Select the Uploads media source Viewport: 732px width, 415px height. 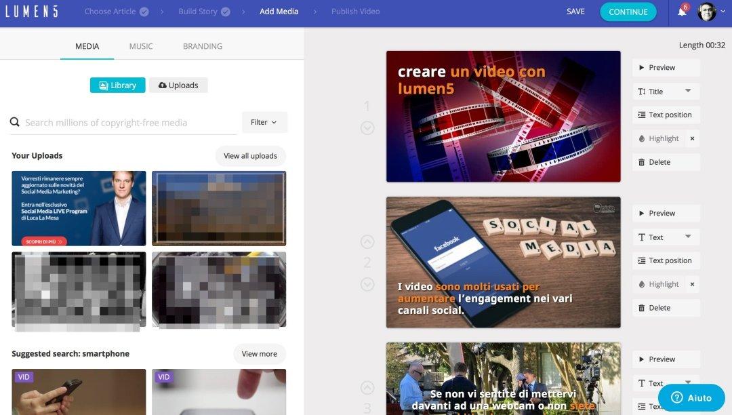click(178, 85)
